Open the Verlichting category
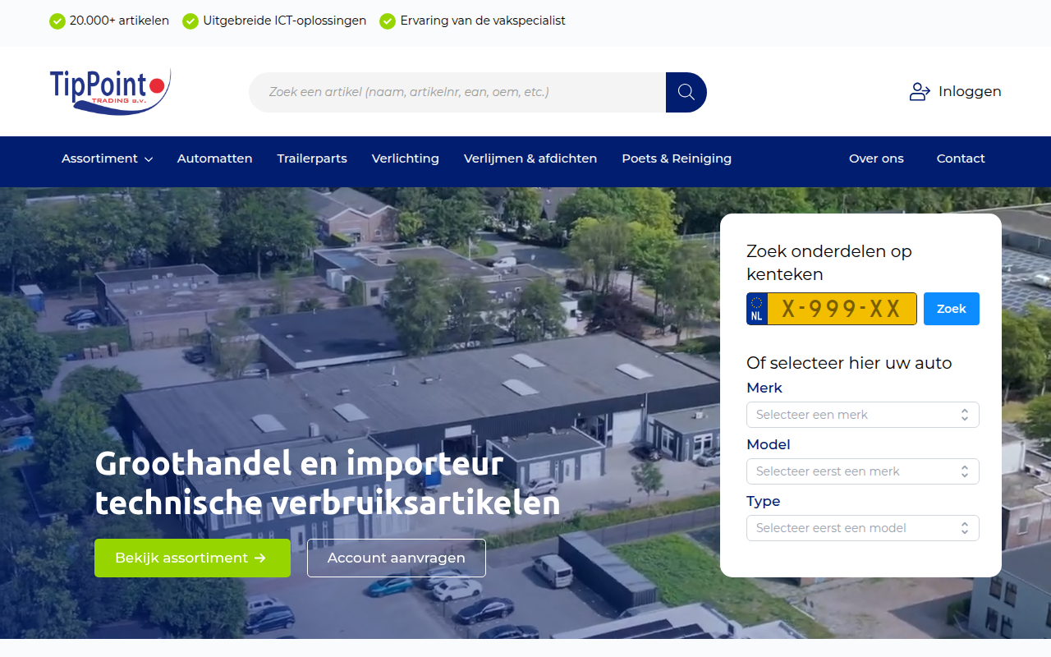 click(406, 159)
